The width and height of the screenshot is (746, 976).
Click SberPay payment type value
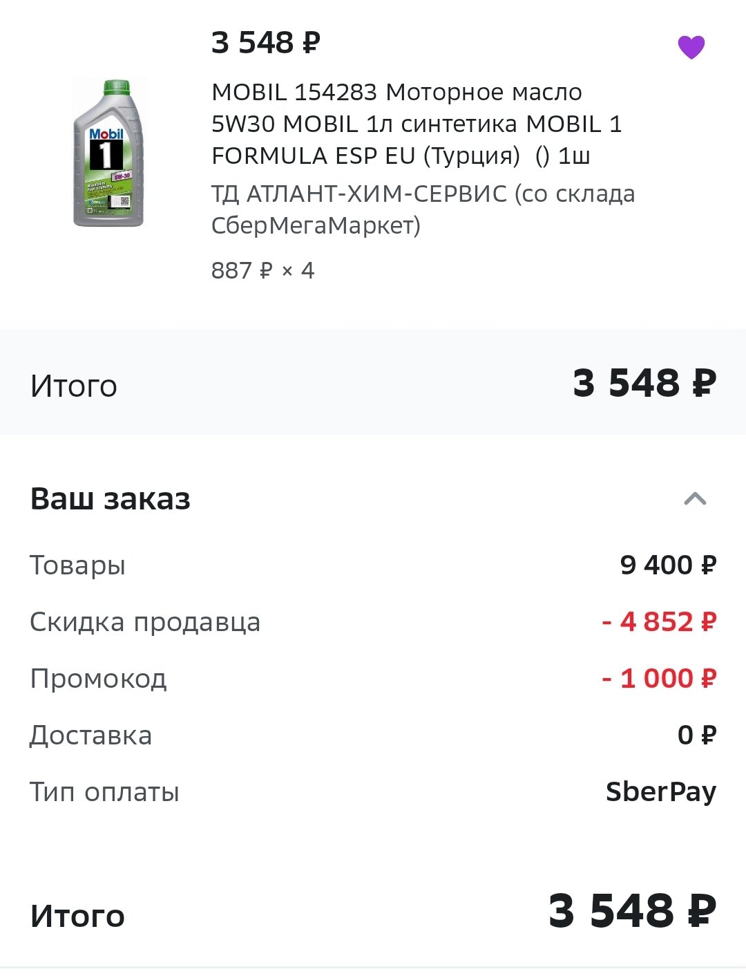(x=661, y=792)
